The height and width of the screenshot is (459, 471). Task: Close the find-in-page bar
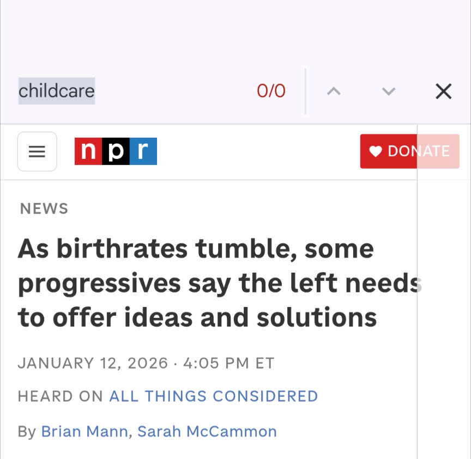pyautogui.click(x=444, y=91)
